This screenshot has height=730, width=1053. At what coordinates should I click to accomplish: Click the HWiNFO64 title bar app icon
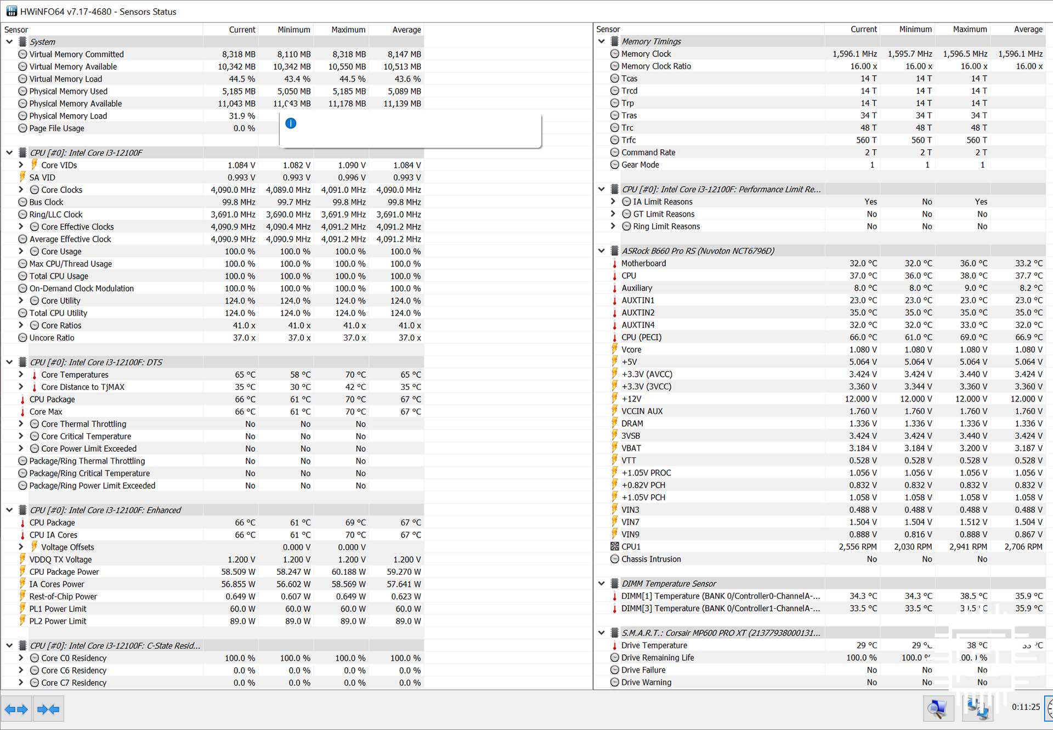pyautogui.click(x=11, y=11)
